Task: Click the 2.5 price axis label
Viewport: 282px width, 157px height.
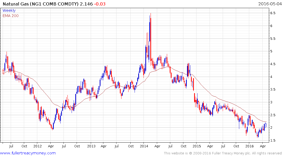Action: point(273,115)
